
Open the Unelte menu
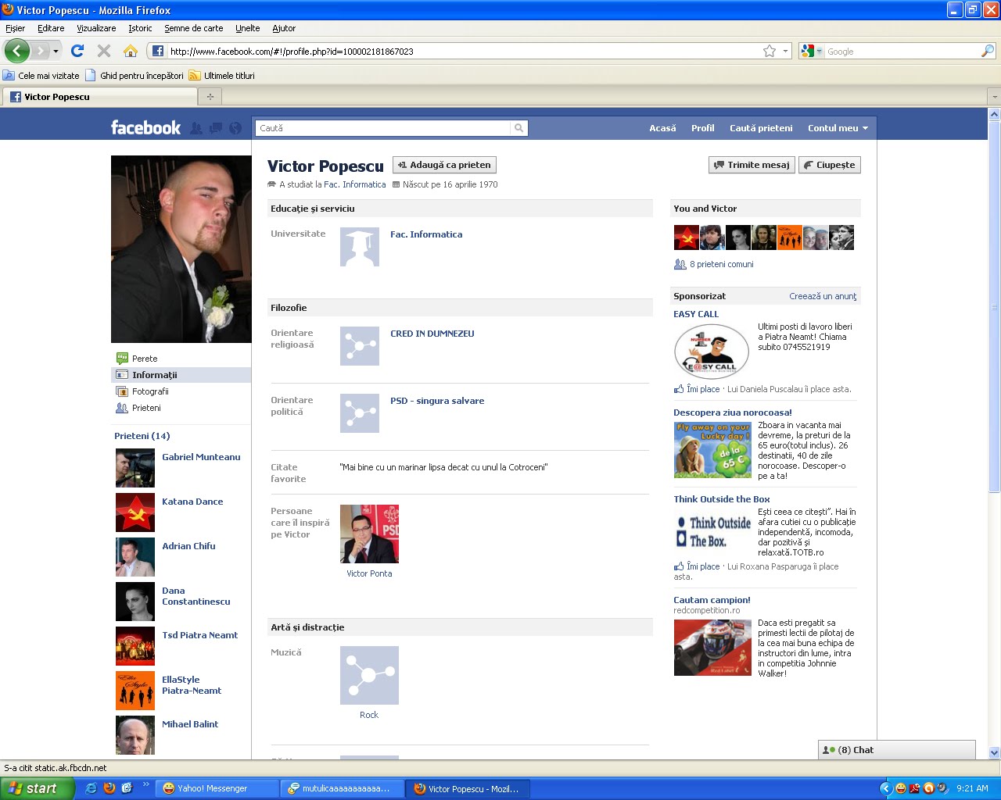[247, 28]
